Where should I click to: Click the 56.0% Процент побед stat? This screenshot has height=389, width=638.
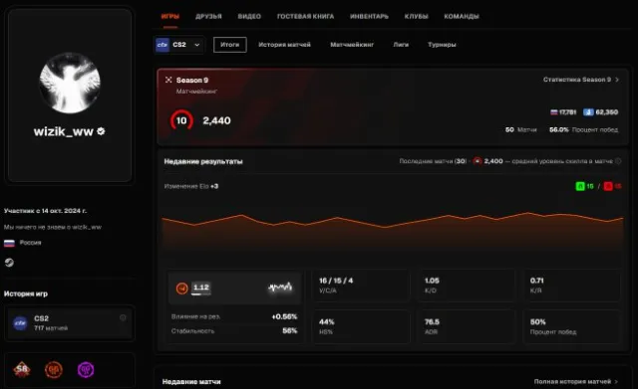point(583,130)
